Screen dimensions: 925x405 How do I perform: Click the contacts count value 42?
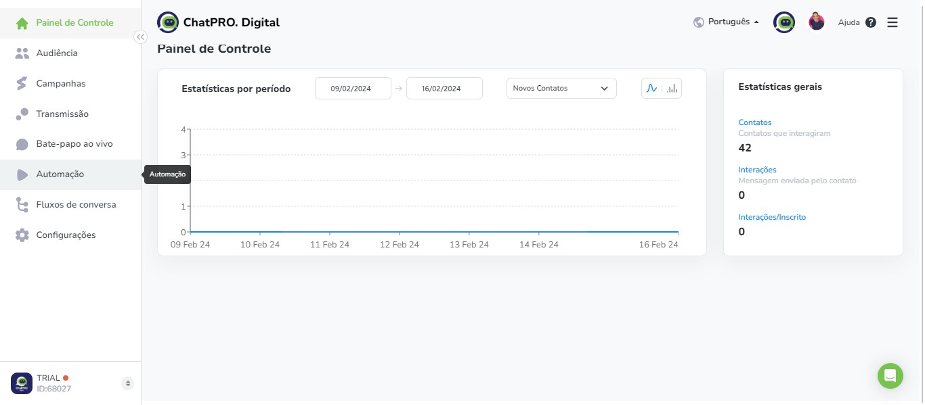pos(745,148)
